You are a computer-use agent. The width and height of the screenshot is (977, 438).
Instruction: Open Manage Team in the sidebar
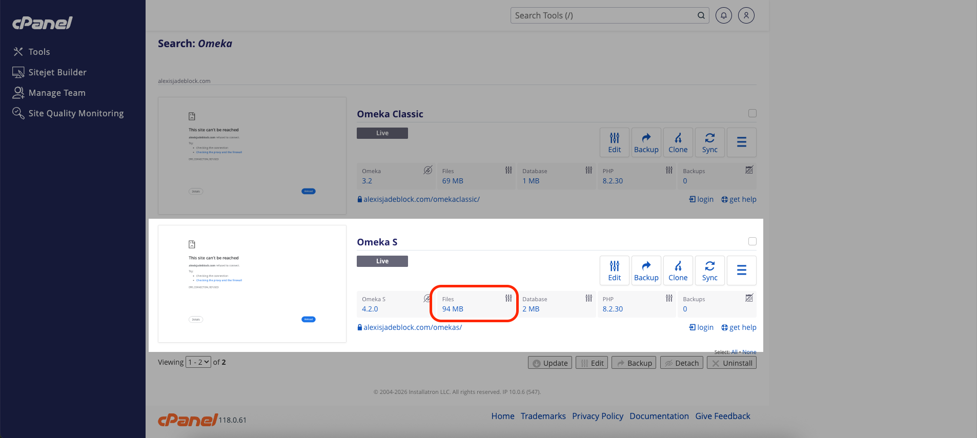coord(49,93)
